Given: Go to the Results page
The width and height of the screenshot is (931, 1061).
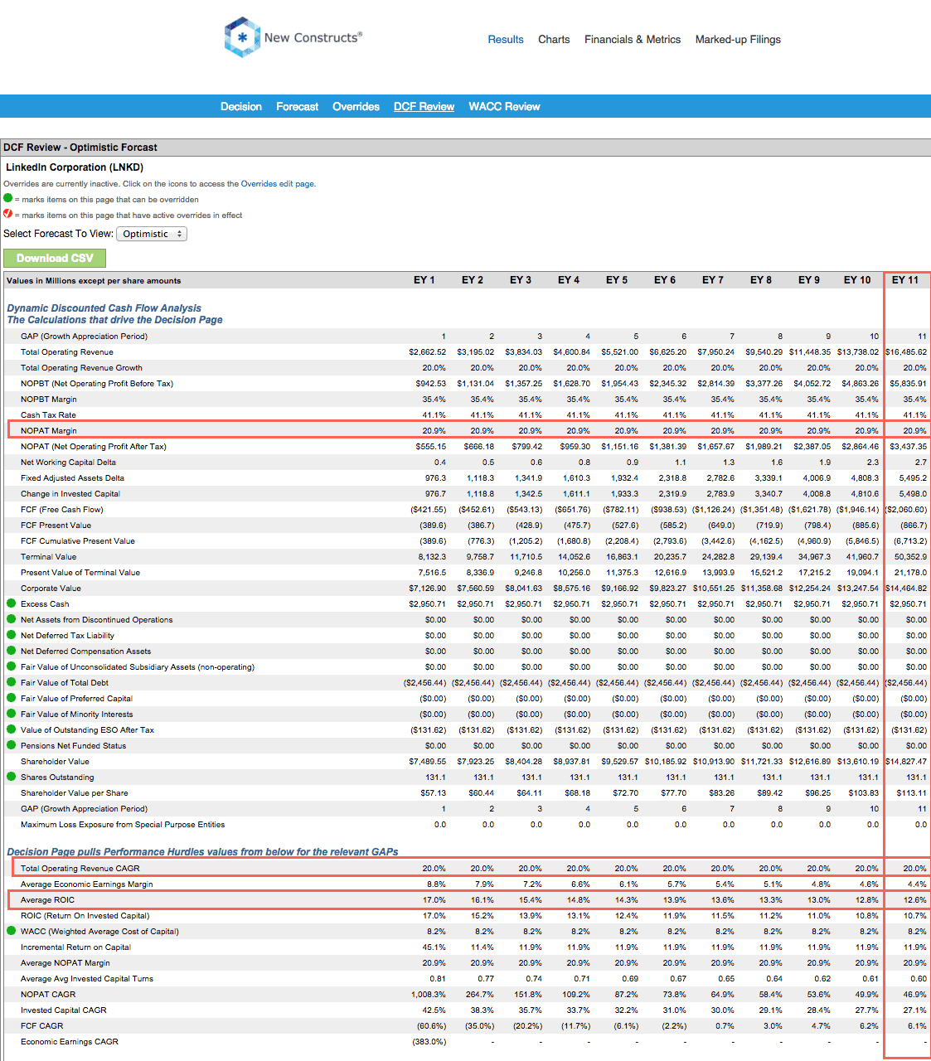Looking at the screenshot, I should 506,39.
